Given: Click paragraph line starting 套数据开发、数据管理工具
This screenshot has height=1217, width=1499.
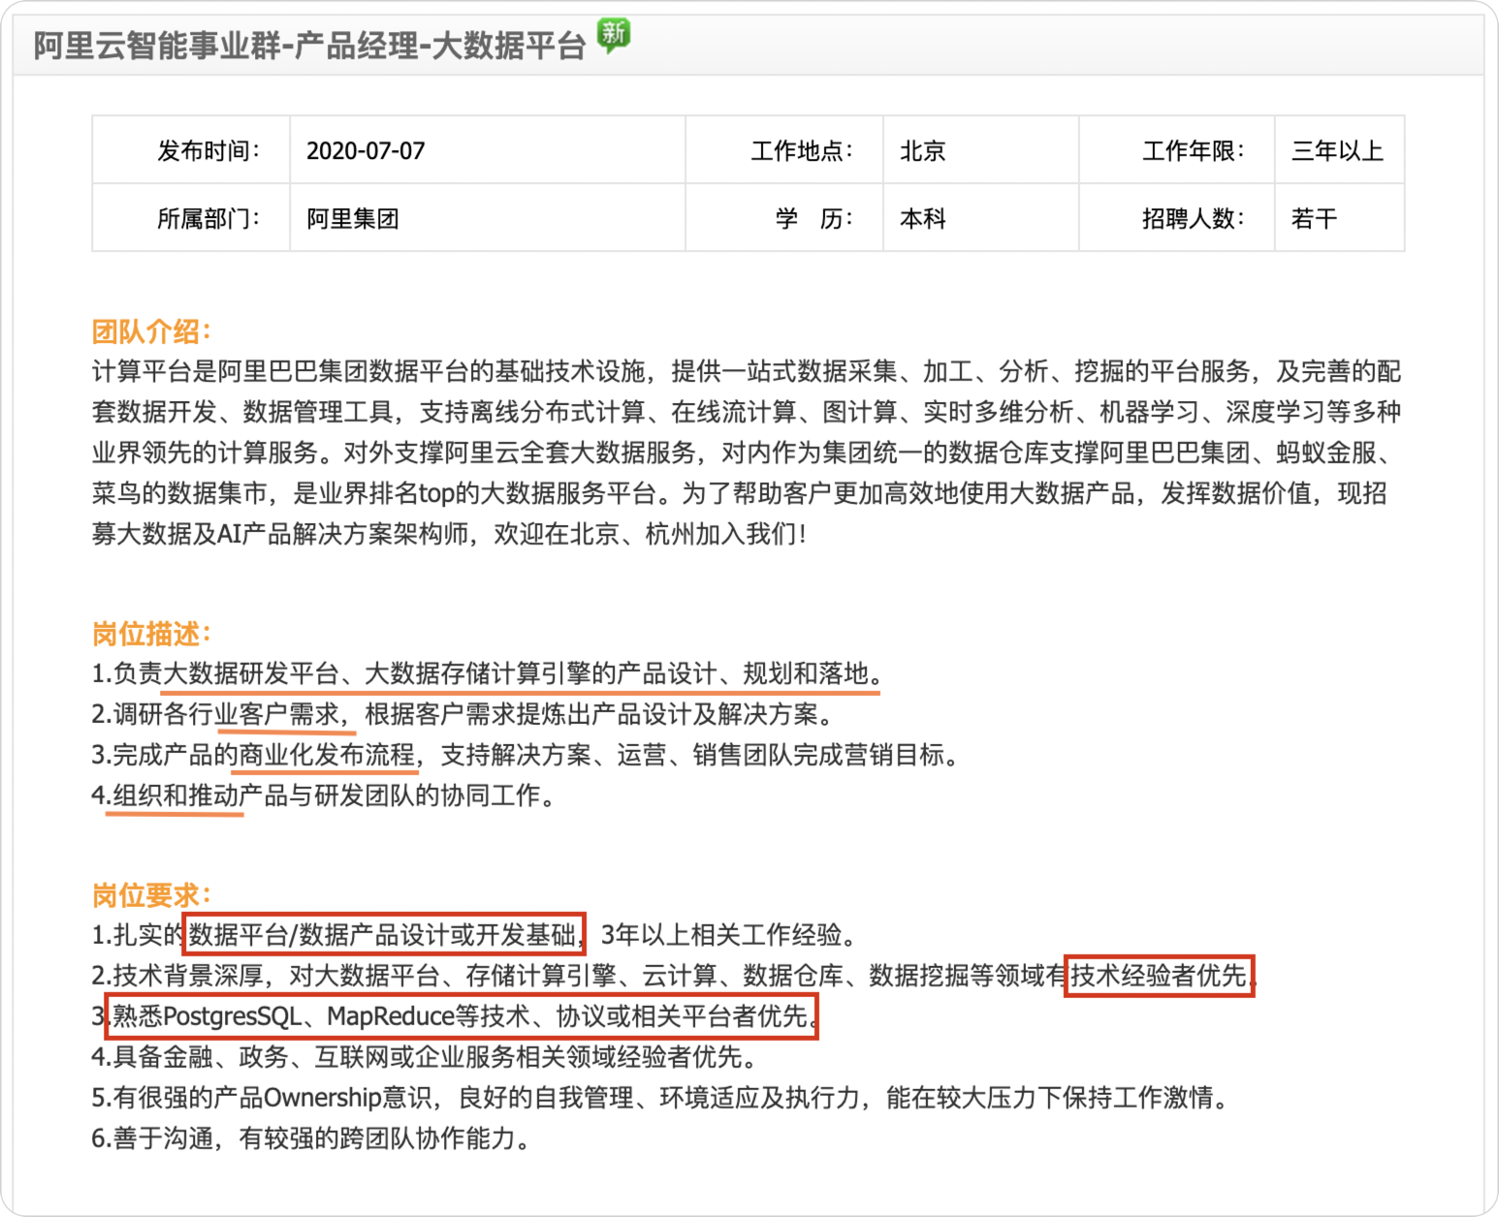Looking at the screenshot, I should [747, 412].
